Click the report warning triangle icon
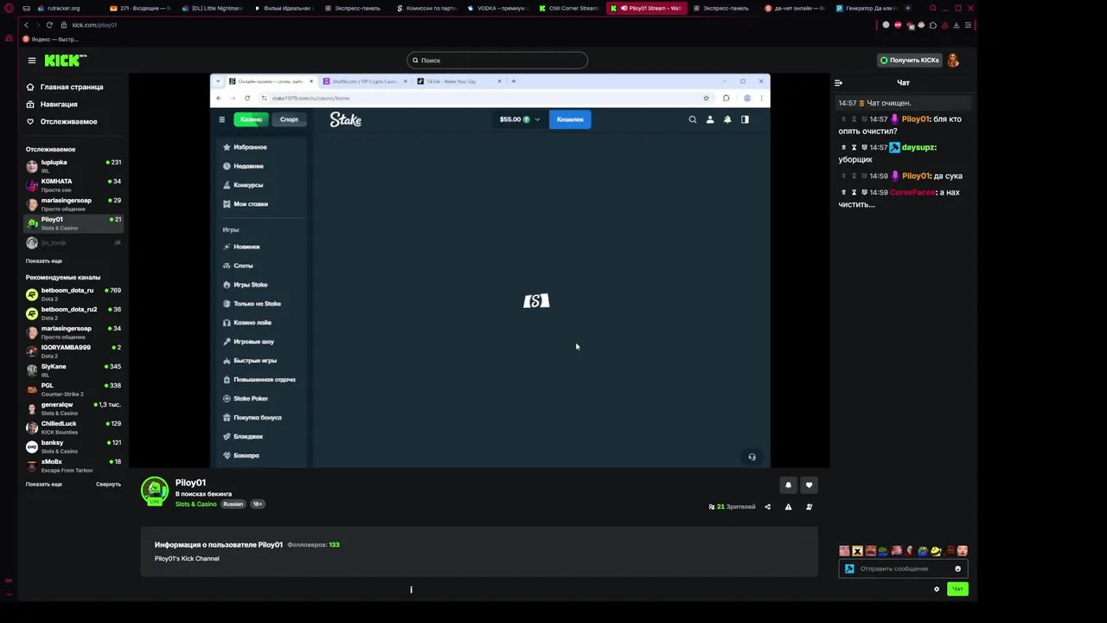 [x=788, y=507]
